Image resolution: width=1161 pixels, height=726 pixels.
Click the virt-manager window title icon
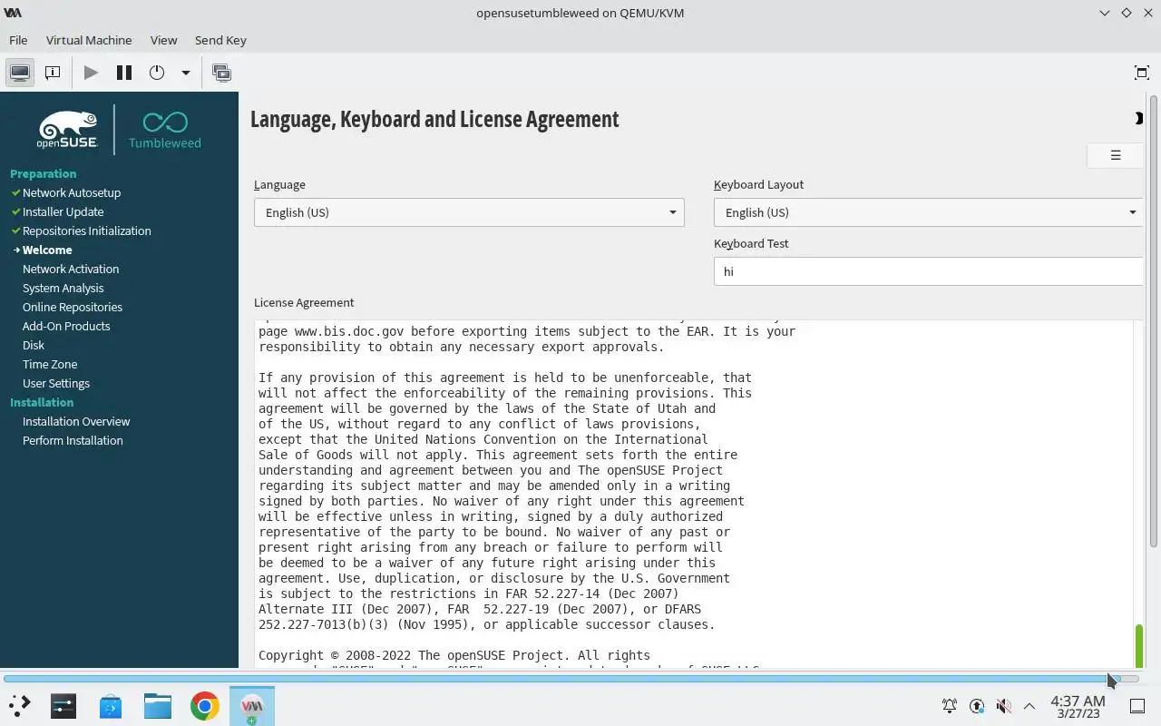(x=13, y=13)
